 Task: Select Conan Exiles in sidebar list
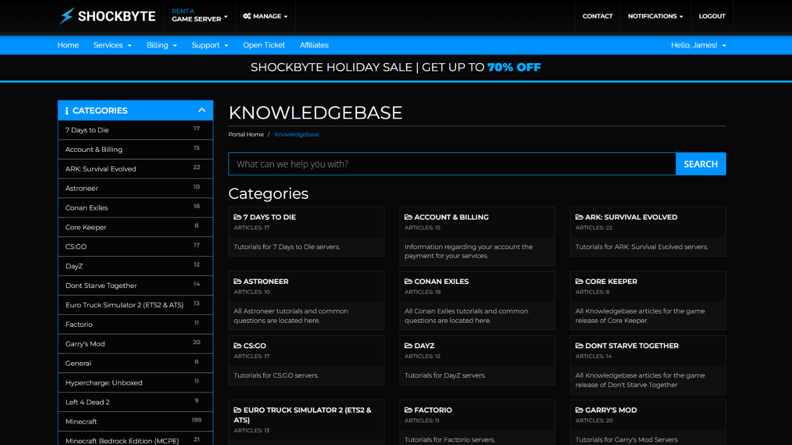[x=136, y=208]
